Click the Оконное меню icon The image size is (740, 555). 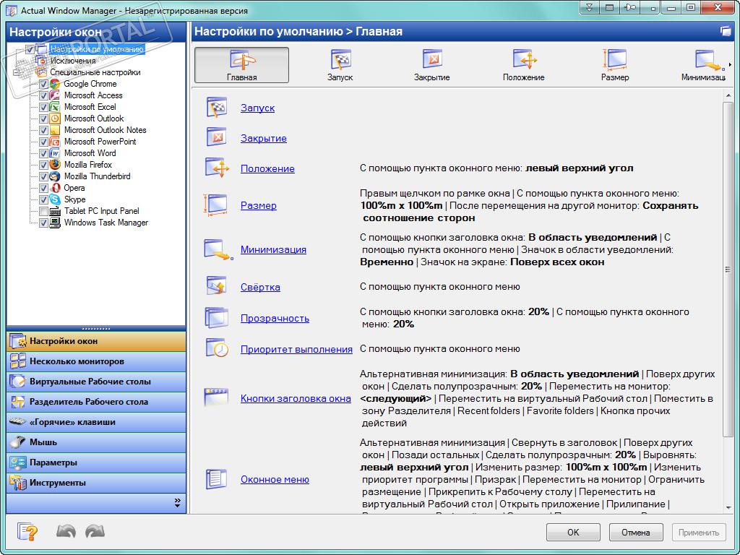pyautogui.click(x=217, y=479)
